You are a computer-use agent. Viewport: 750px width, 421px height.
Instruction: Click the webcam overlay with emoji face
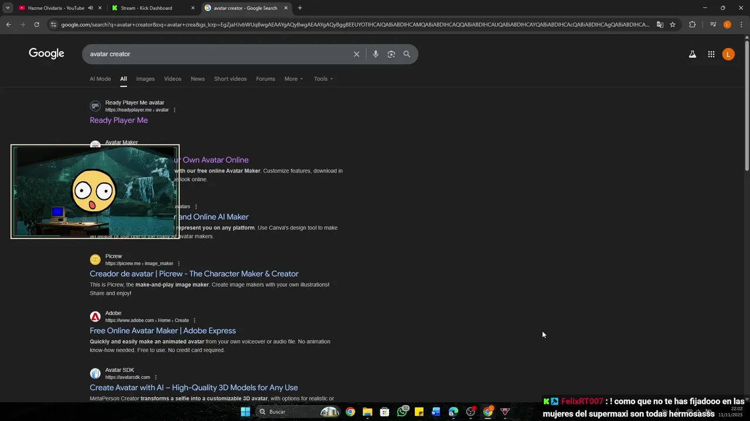point(95,192)
